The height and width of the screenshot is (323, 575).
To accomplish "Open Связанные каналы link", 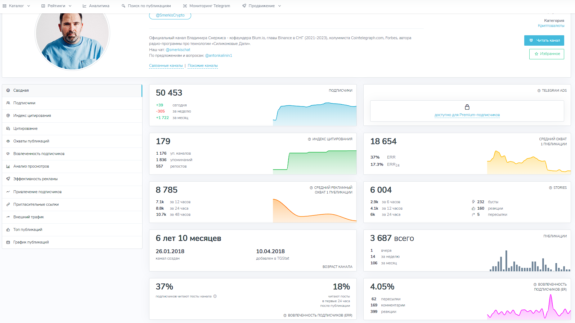I will click(166, 65).
